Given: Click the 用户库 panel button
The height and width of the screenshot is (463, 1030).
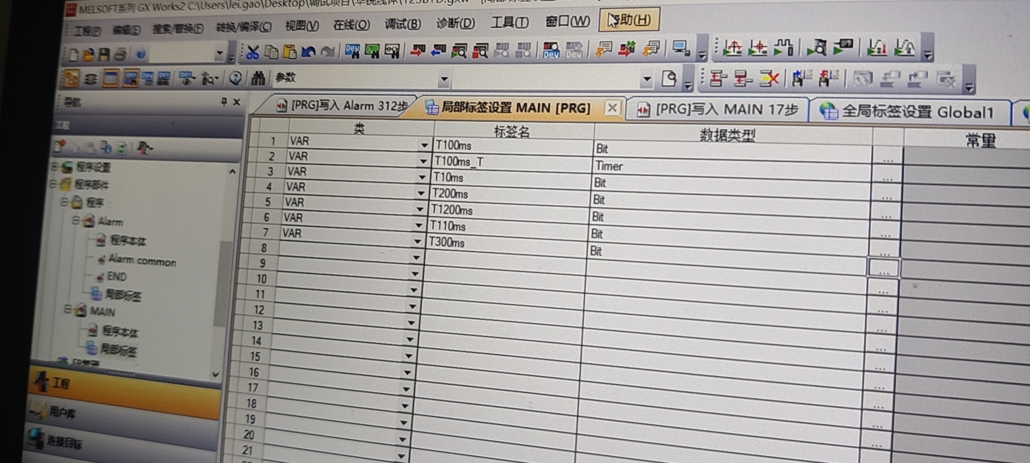Looking at the screenshot, I should (62, 412).
